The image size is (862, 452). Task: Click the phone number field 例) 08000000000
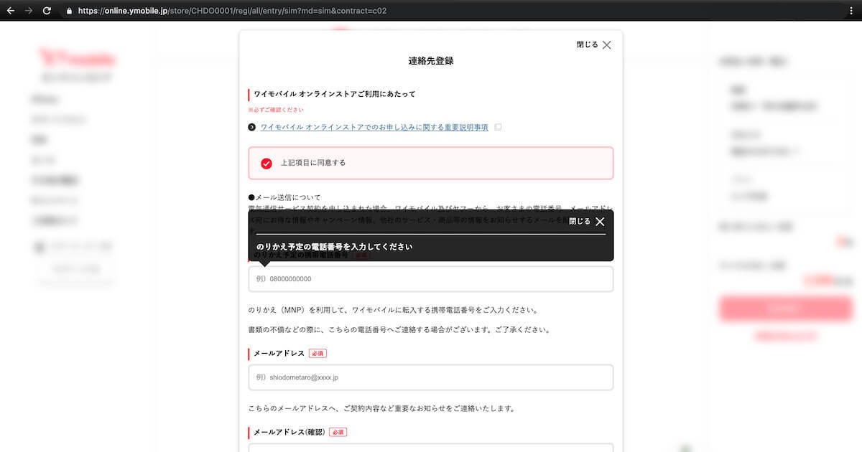pos(431,279)
